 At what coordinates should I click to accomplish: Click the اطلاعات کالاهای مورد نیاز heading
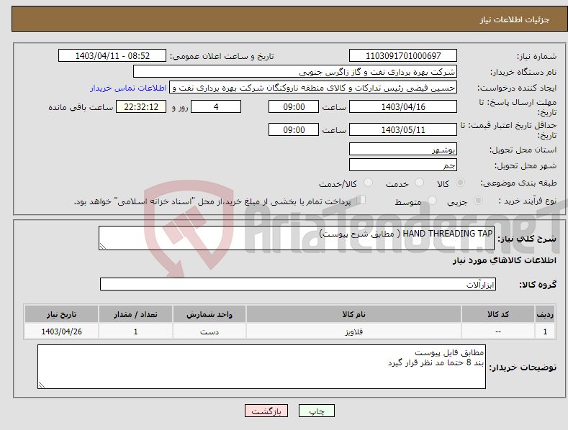[x=504, y=260]
